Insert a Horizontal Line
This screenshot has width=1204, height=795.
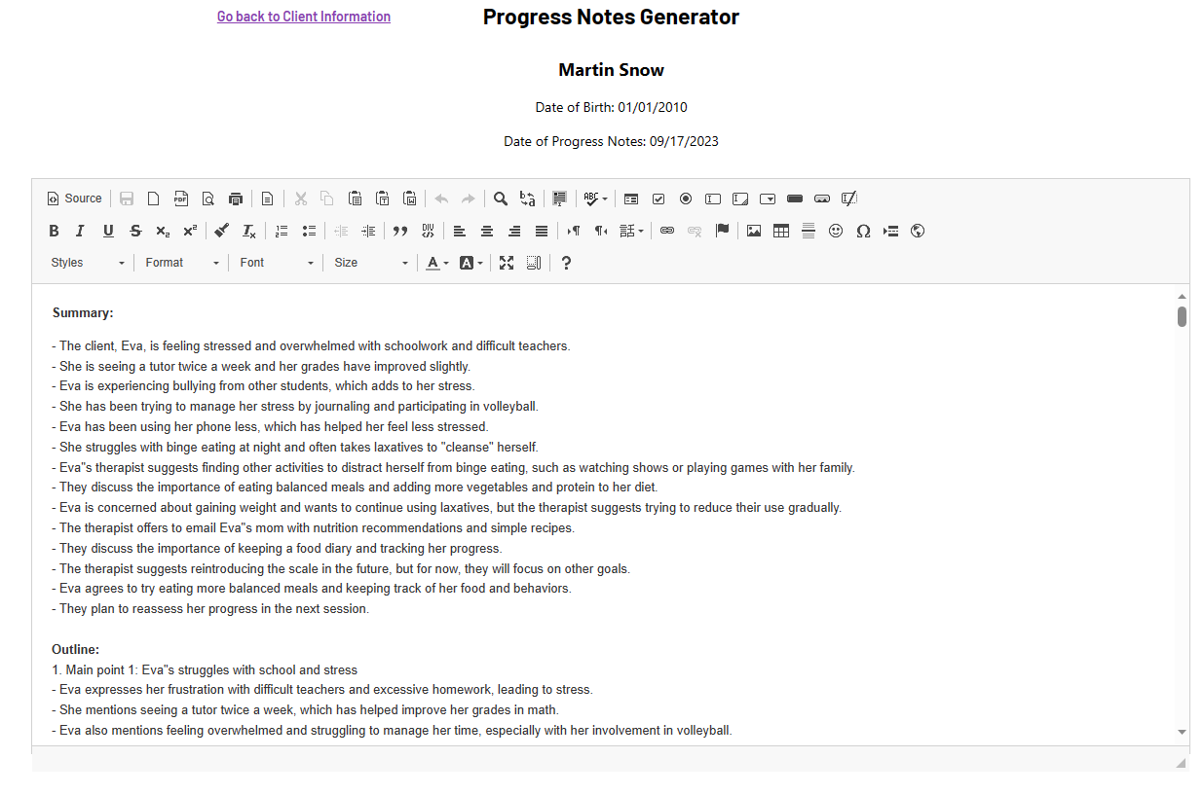tap(809, 231)
